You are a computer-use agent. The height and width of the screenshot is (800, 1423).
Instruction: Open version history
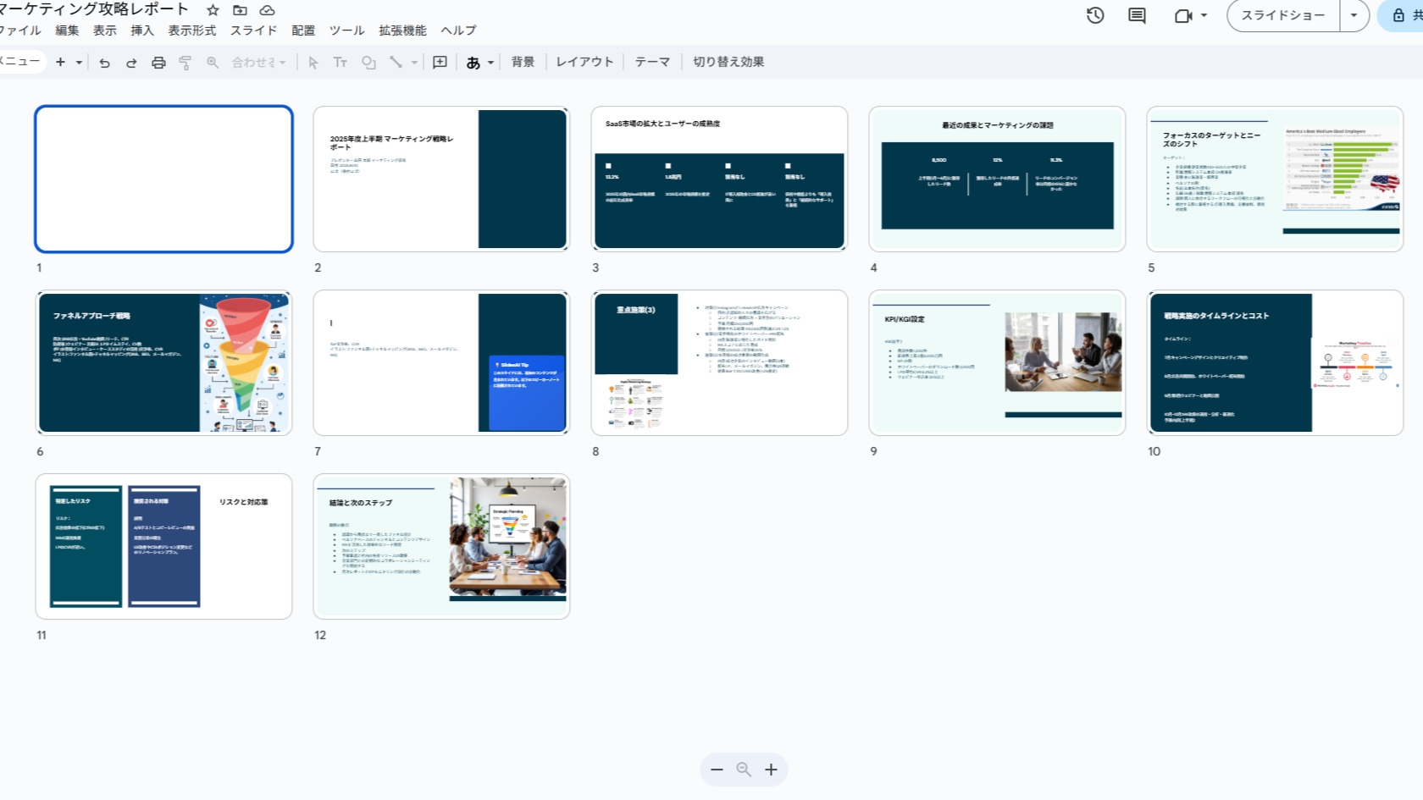click(1094, 15)
